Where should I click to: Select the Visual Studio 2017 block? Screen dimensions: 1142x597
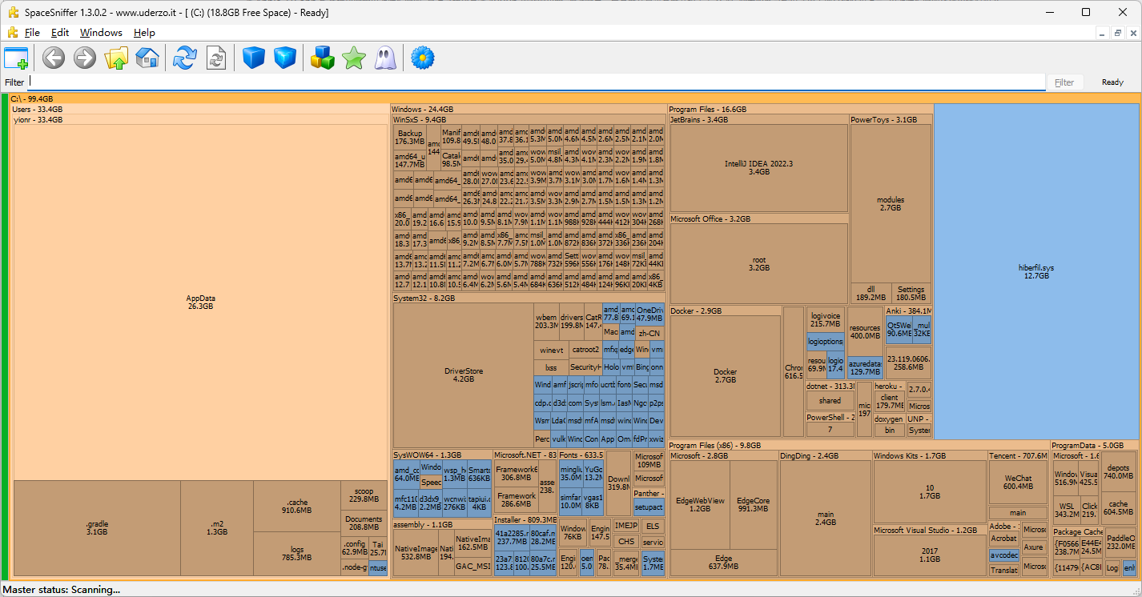929,555
